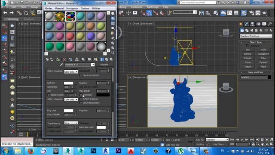Open Utilities menu in Material Editor
Image resolution: width=275 pixels, height=155 pixels.
coord(96,9)
